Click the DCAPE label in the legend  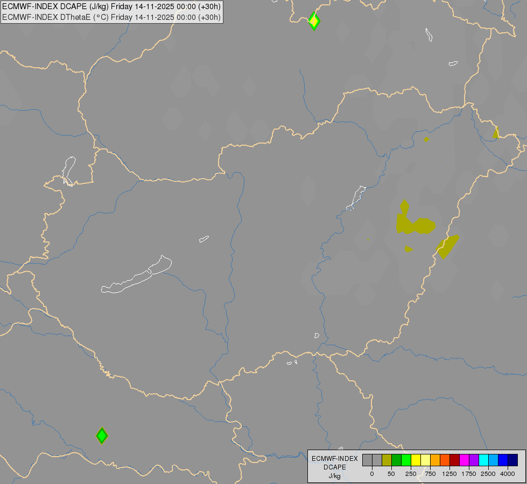pos(335,467)
